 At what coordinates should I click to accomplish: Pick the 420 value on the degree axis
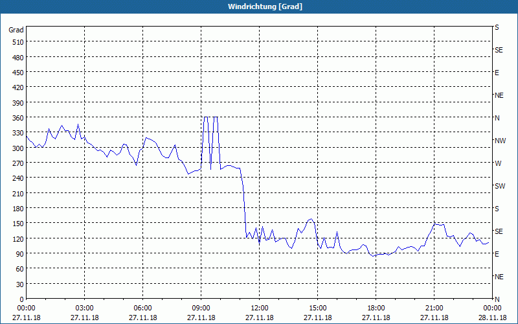(x=19, y=87)
